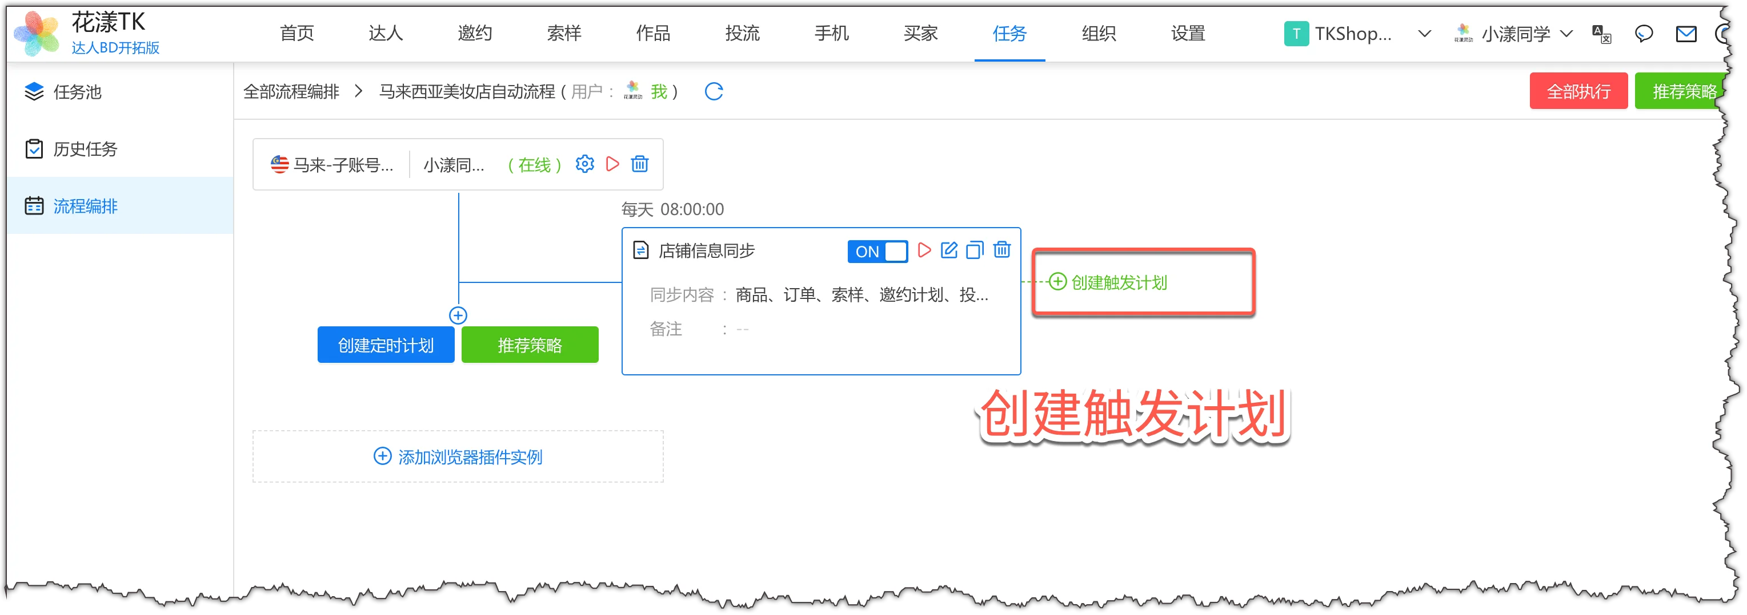Image resolution: width=1747 pixels, height=615 pixels.
Task: Click the 花漾TK flower logo
Action: pyautogui.click(x=37, y=33)
